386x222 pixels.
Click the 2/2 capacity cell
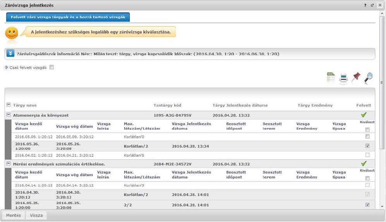[128, 205]
